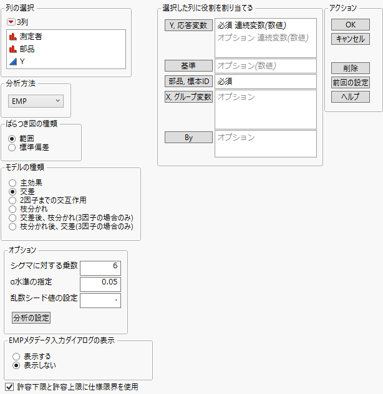Click the 部品, 標本ID role button

tap(188, 82)
